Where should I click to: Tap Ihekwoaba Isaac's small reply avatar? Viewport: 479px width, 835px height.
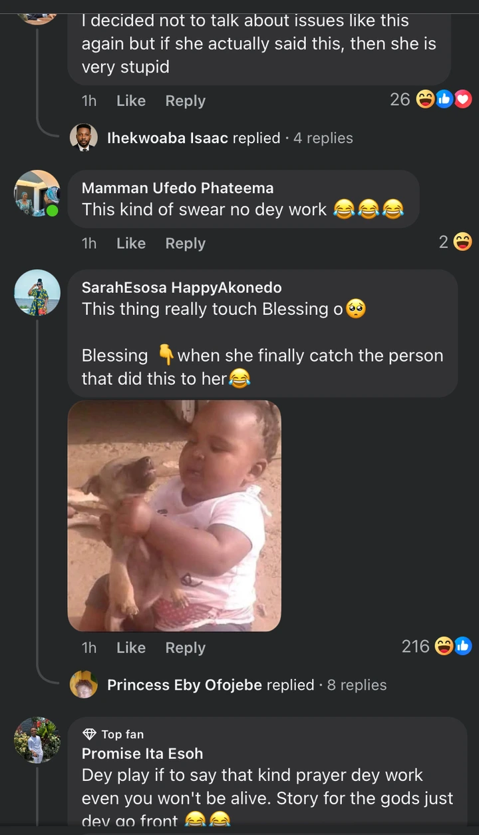pyautogui.click(x=84, y=138)
